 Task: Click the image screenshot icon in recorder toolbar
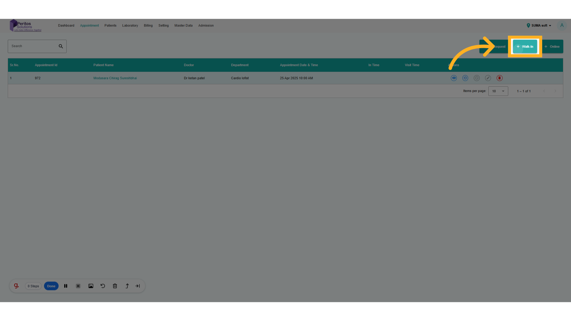tap(91, 286)
